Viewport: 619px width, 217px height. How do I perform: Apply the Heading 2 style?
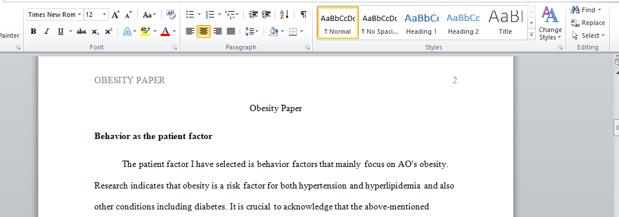[463, 23]
